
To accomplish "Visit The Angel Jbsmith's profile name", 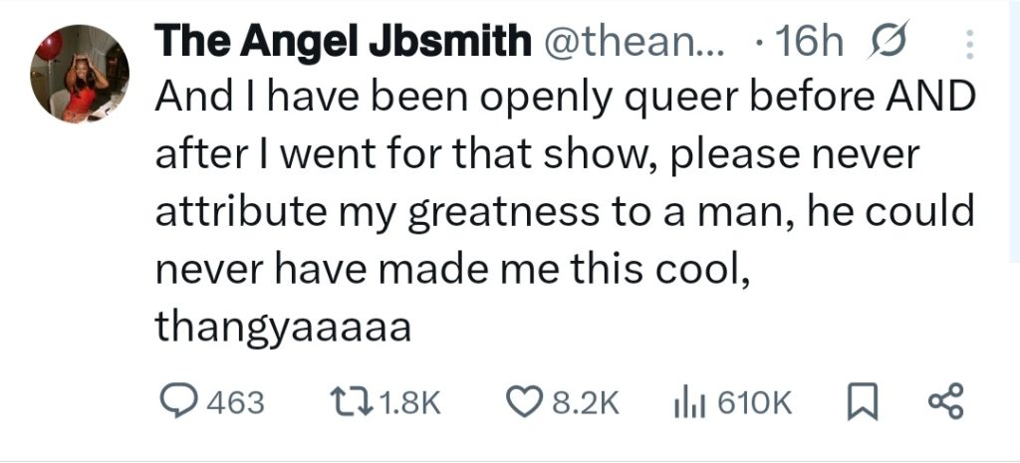I will (343, 42).
